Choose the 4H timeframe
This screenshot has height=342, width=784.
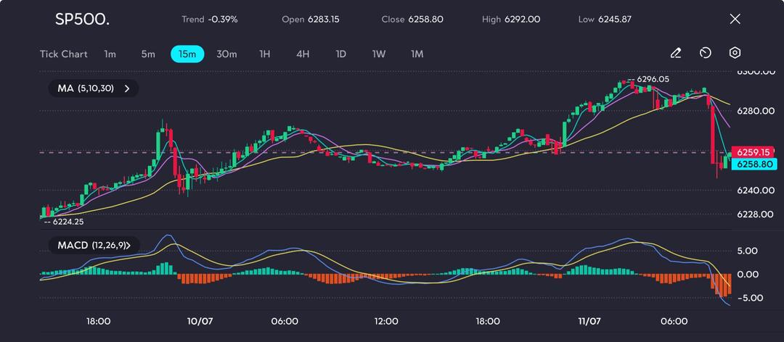[303, 54]
